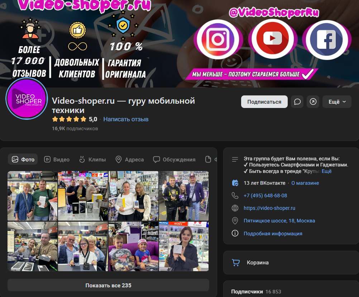Open the Обсуждения tab
The width and height of the screenshot is (359, 297).
click(174, 159)
